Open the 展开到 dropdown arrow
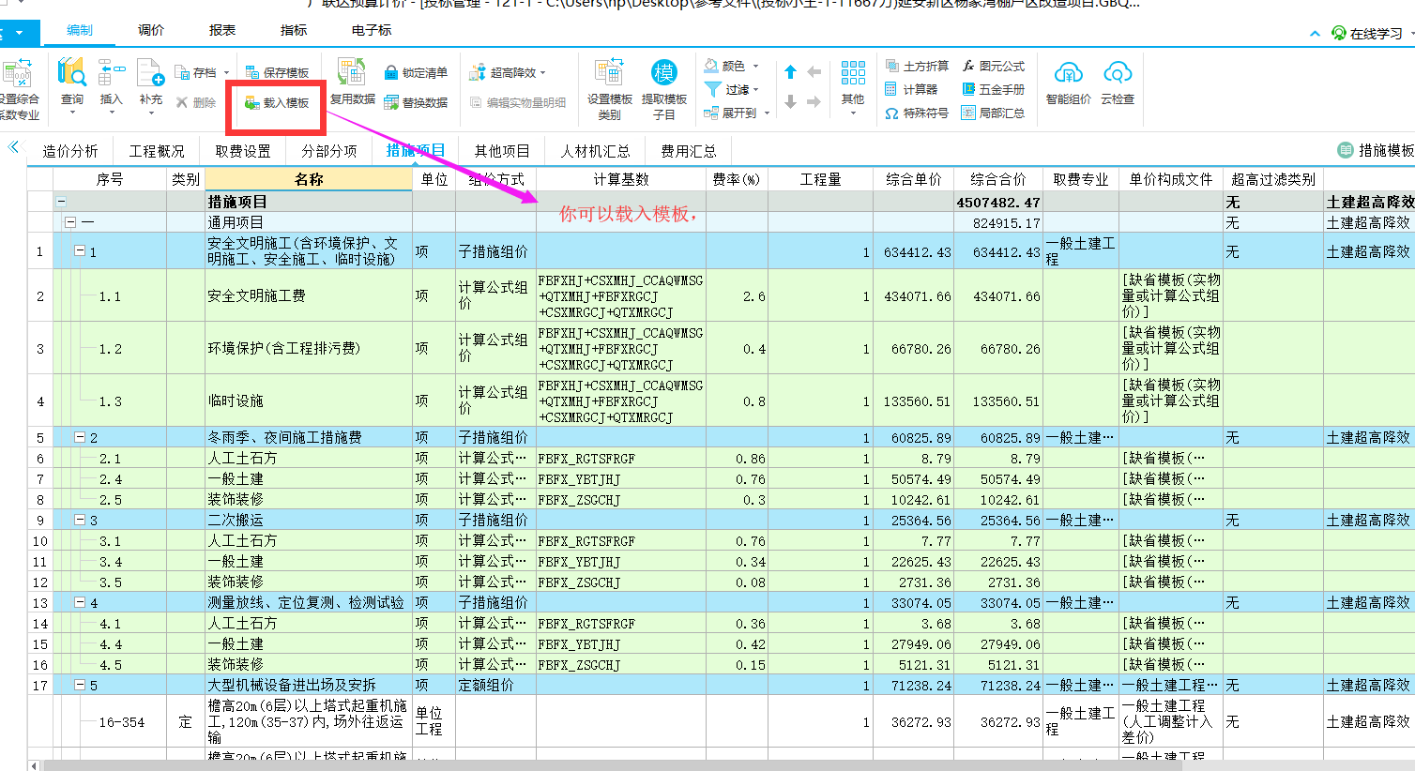Screen dimensions: 1415x771 [767, 113]
